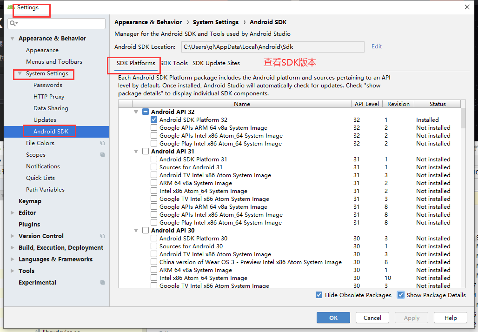Check Android SDK Platform 31
The height and width of the screenshot is (332, 478).
click(154, 159)
